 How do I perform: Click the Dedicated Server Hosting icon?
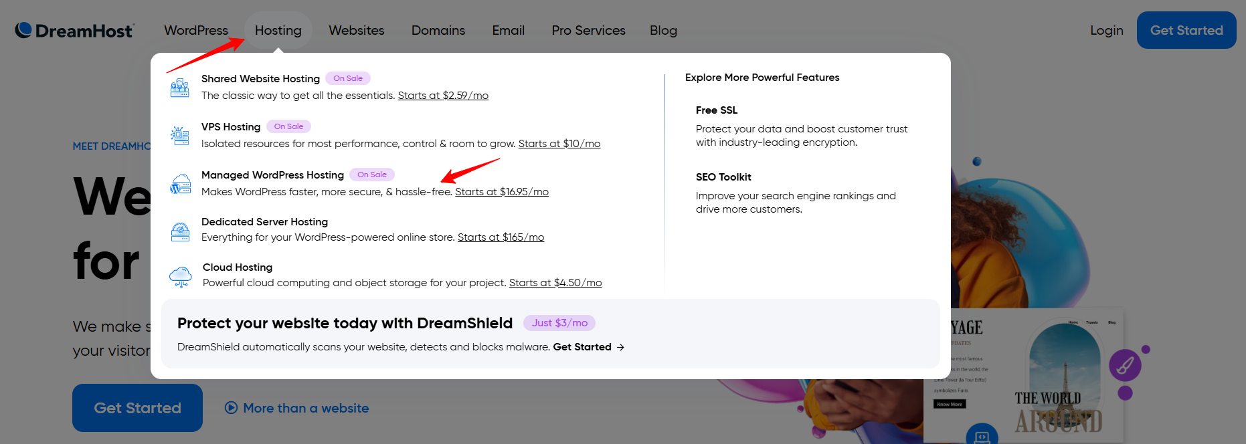180,231
